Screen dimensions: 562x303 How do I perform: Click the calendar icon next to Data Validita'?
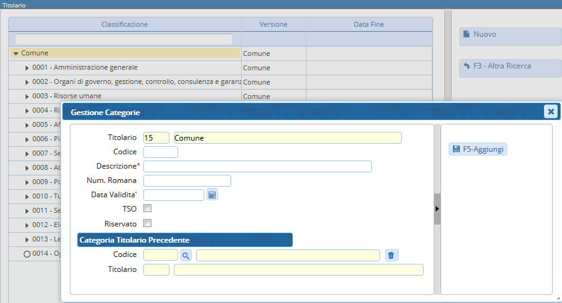pyautogui.click(x=212, y=195)
